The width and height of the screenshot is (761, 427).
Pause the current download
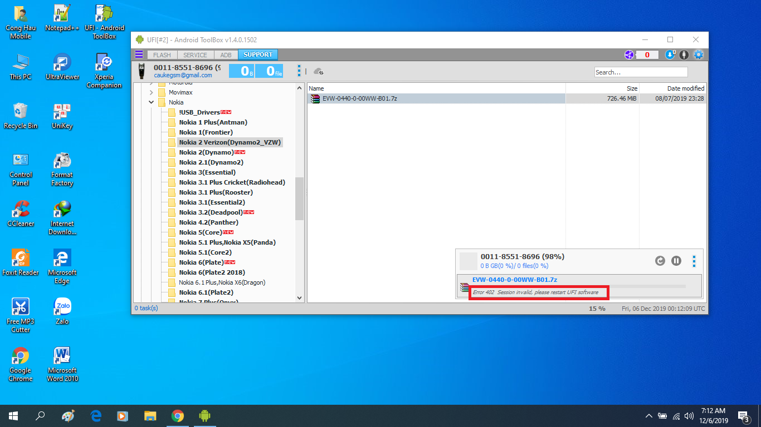point(676,260)
